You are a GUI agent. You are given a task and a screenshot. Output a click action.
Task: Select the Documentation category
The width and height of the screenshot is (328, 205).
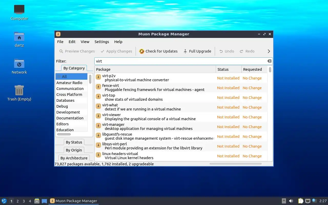click(71, 118)
